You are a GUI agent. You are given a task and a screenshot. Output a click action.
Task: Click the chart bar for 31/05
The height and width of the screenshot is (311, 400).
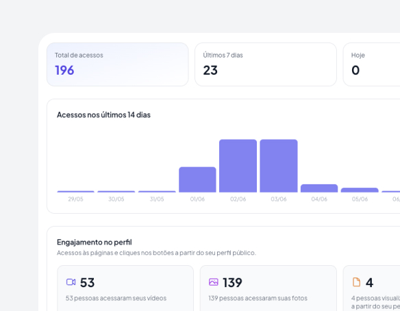(x=157, y=191)
